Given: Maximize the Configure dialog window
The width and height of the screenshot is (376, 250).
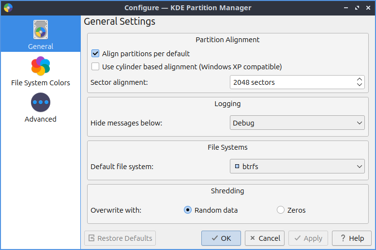Looking at the screenshot, I should 357,8.
